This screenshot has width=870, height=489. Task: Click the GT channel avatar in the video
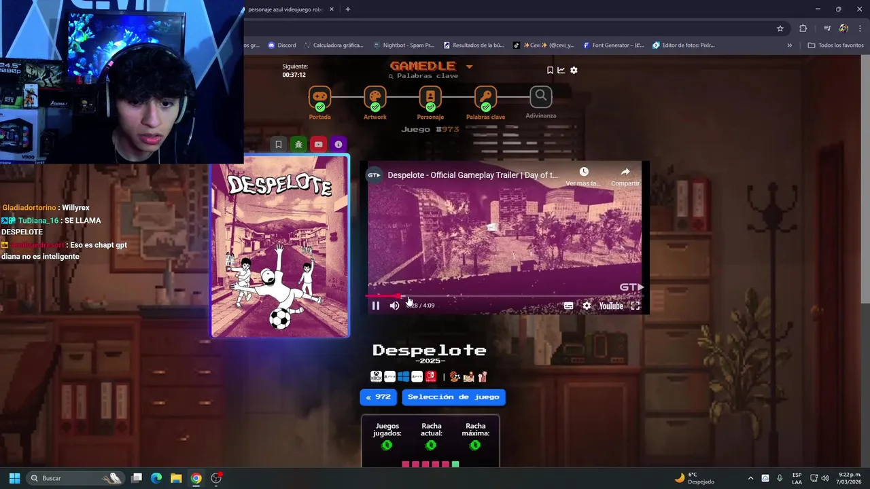click(x=375, y=175)
